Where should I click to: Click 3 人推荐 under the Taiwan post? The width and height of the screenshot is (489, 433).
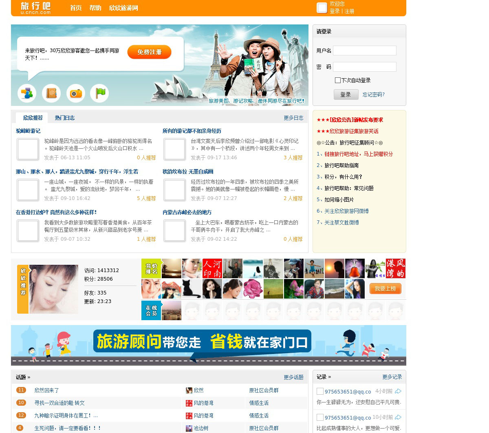[x=293, y=158]
